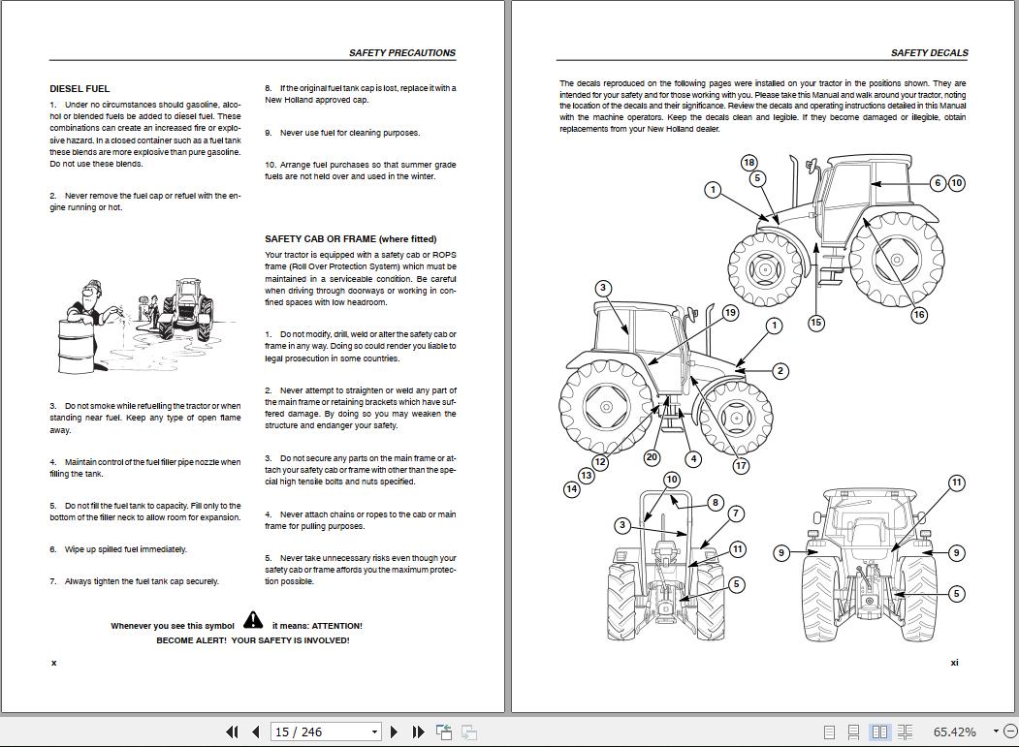This screenshot has width=1019, height=747.
Task: Open the zoom level dropdown
Action: pyautogui.click(x=995, y=731)
